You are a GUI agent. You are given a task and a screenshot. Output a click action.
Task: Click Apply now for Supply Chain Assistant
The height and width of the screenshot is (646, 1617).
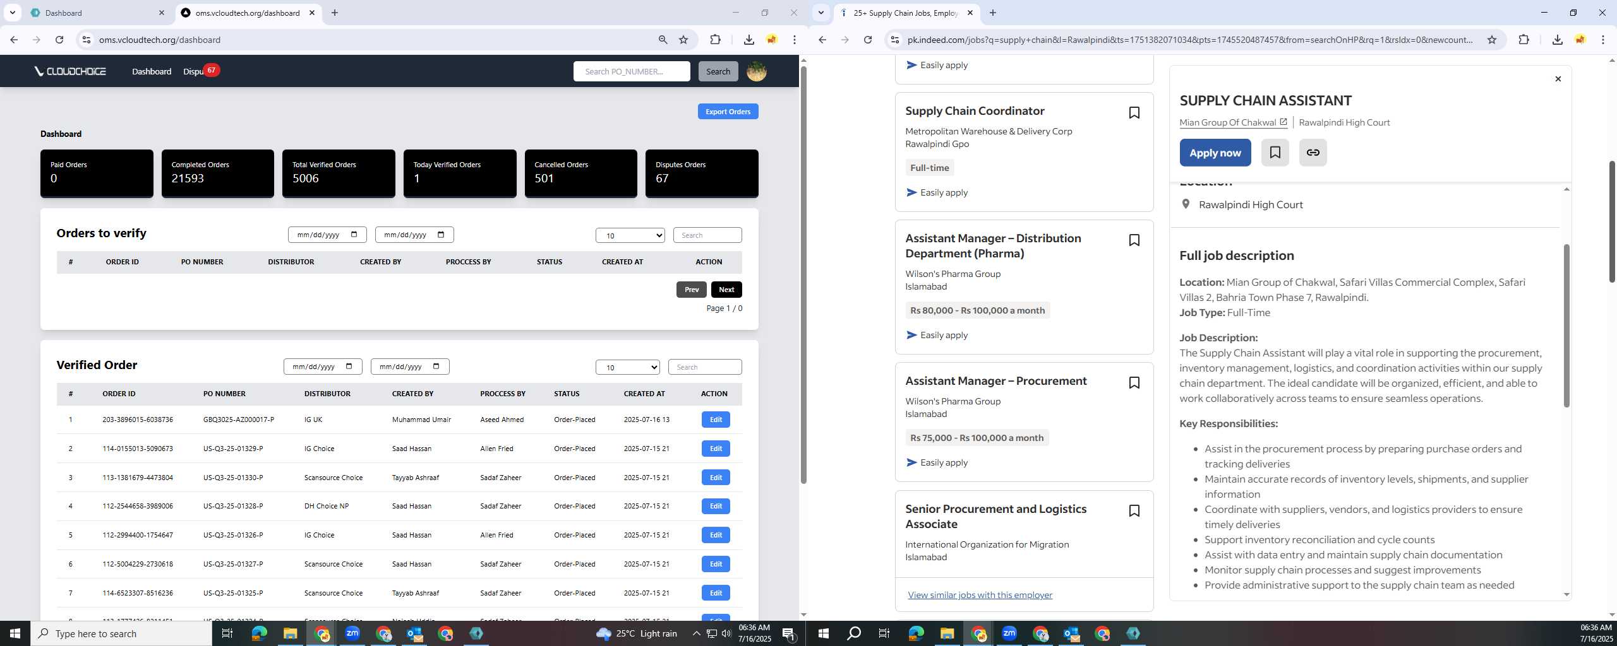[x=1215, y=153]
